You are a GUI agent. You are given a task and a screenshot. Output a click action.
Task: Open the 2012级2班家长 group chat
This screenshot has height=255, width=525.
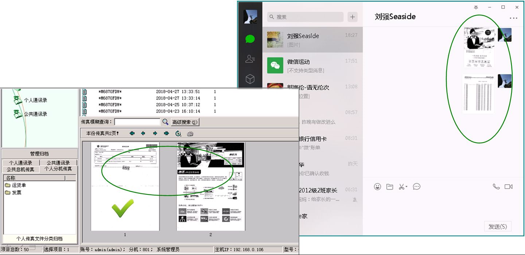pyautogui.click(x=331, y=194)
